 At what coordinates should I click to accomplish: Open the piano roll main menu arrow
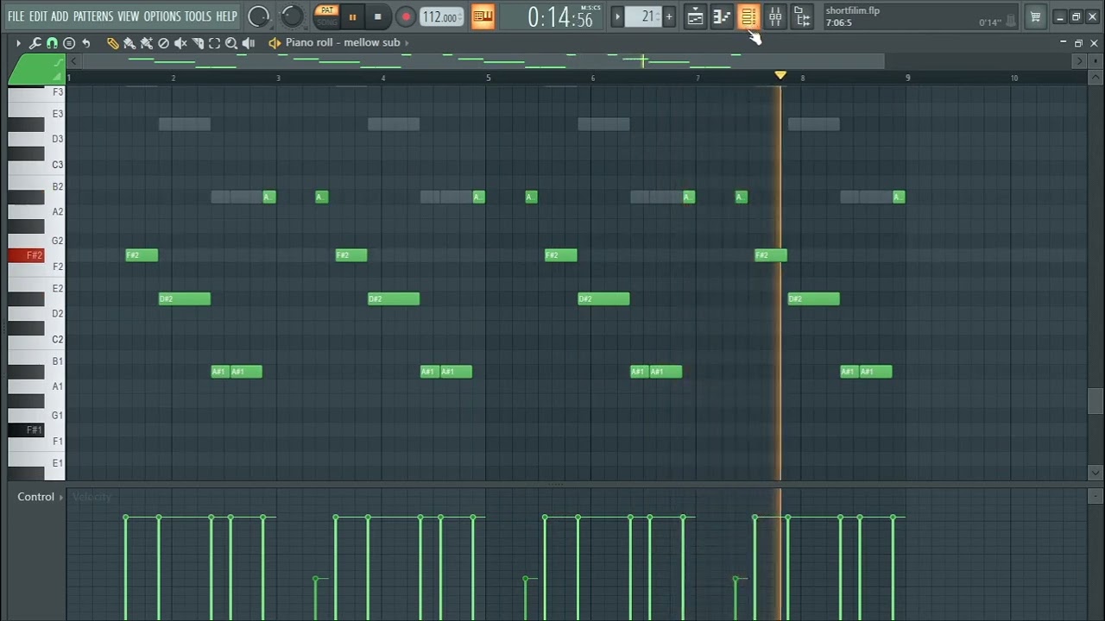tap(18, 43)
